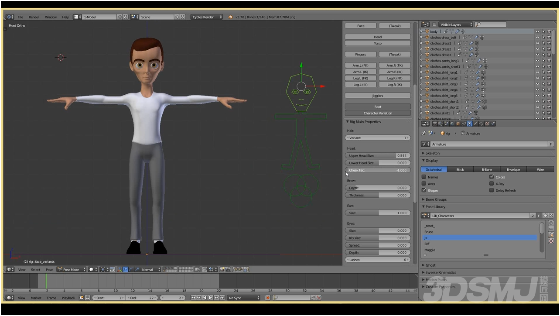Open the Render properties tab icon

coord(435,124)
